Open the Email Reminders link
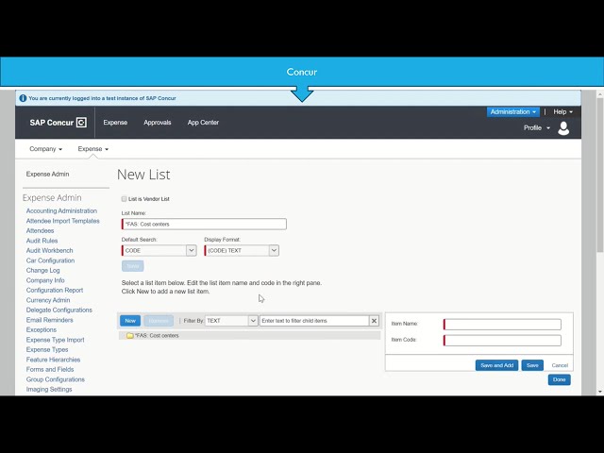 coord(49,320)
